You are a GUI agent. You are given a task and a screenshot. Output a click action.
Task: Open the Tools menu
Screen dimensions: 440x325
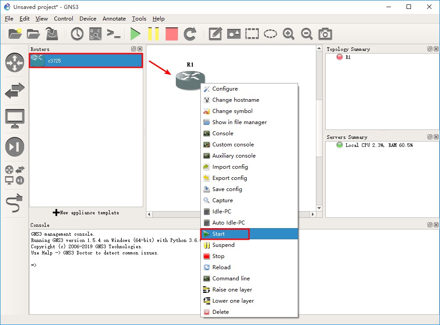139,18
